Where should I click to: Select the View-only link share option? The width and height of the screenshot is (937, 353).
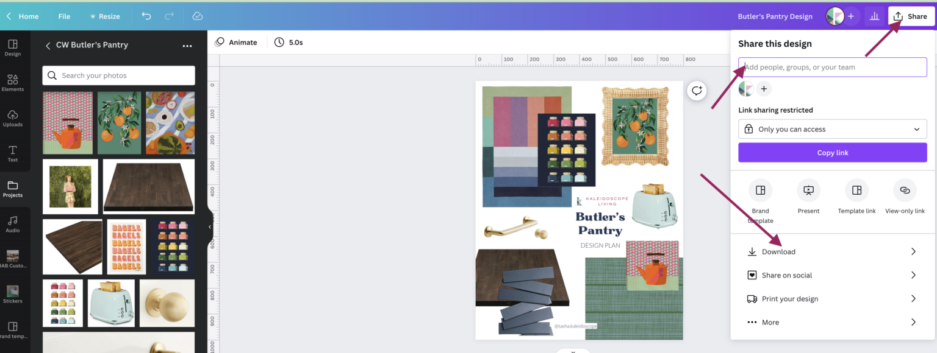point(905,197)
